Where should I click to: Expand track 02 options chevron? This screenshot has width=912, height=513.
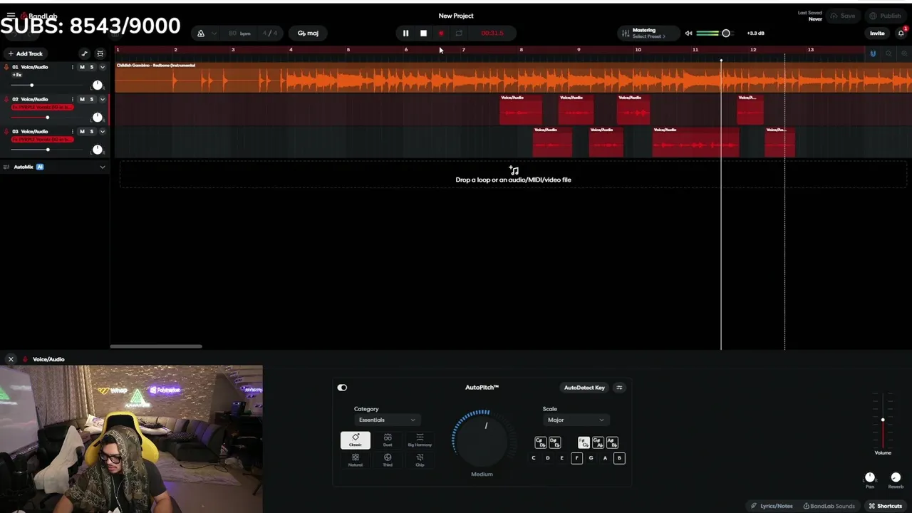tap(103, 99)
